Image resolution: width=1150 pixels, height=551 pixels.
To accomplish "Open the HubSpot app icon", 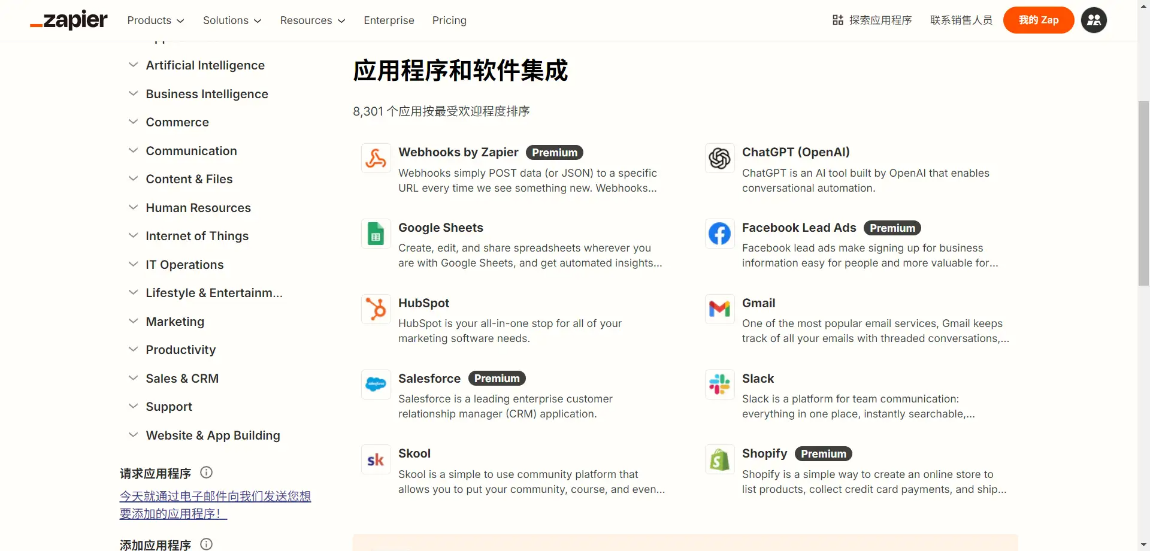I will (376, 309).
